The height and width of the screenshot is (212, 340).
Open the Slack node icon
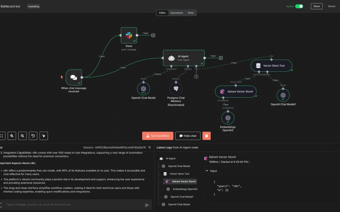coord(129,35)
